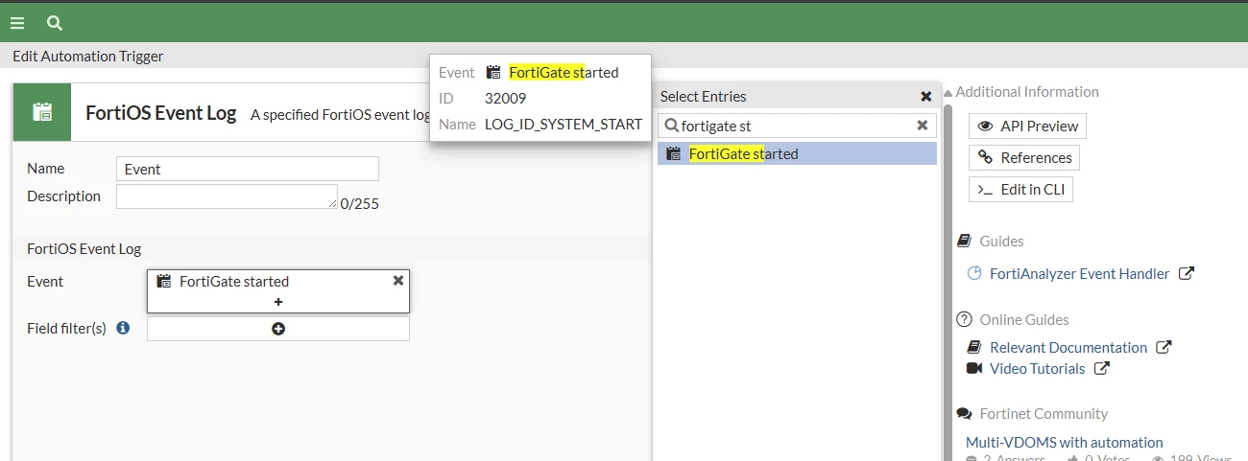Image resolution: width=1248 pixels, height=461 pixels.
Task: Open the hamburger navigation menu
Action: tap(17, 23)
